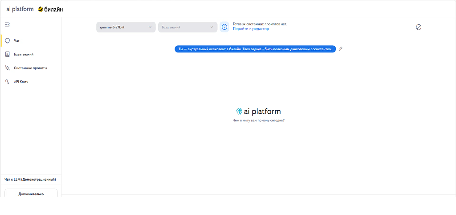The image size is (456, 215).
Task: Click the blue info icon
Action: tap(224, 27)
